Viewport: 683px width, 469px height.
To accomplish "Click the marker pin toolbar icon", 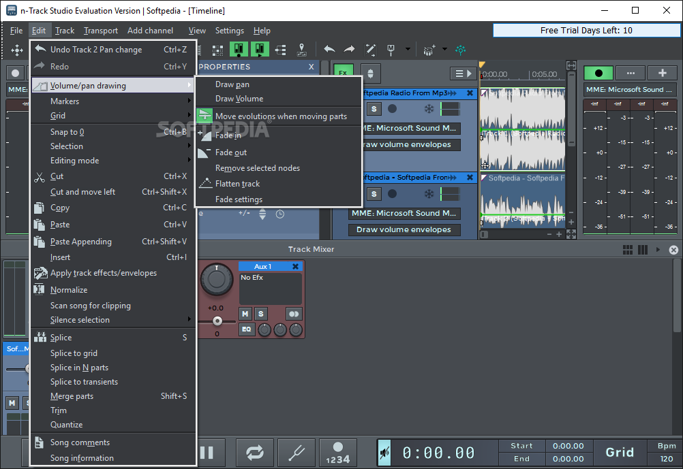I will [x=301, y=50].
